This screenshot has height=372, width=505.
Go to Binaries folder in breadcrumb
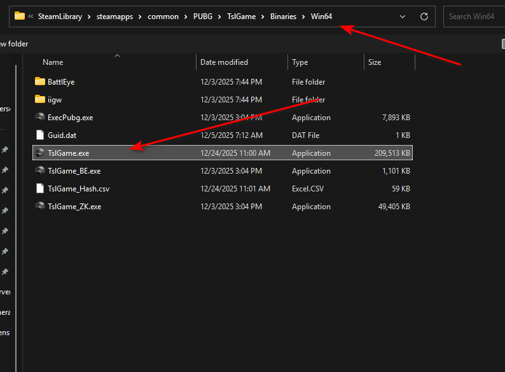point(283,17)
